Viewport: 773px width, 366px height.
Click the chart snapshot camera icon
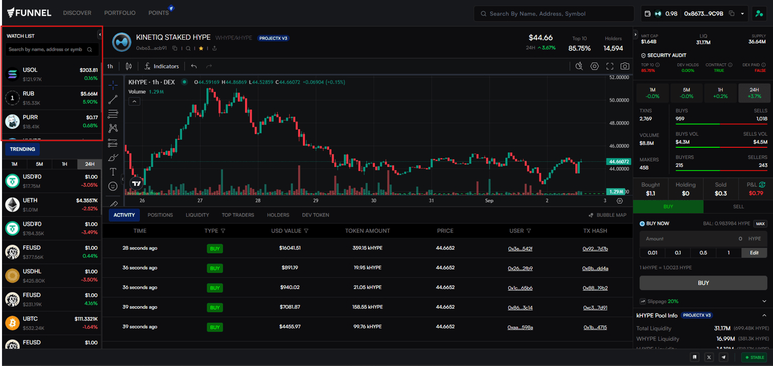(x=625, y=66)
